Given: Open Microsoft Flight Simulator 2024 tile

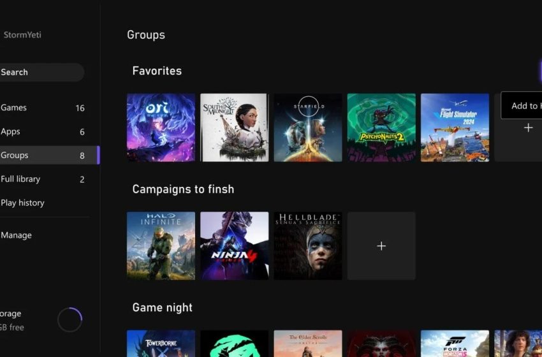Looking at the screenshot, I should (x=455, y=127).
